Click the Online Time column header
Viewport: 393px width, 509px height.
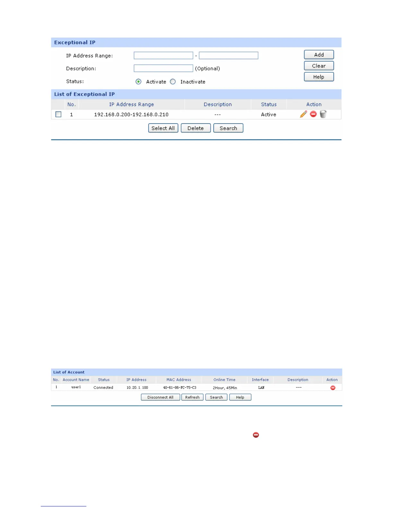(224, 380)
